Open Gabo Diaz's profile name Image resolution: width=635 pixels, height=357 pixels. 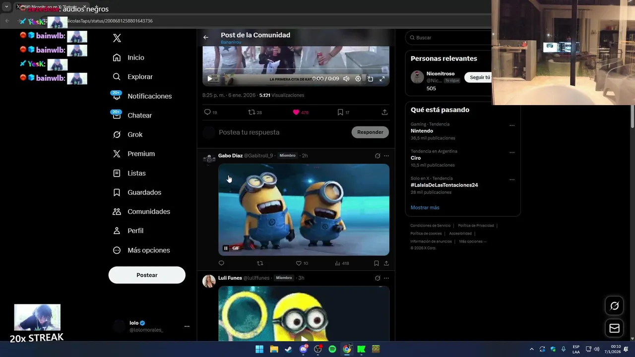pyautogui.click(x=230, y=156)
